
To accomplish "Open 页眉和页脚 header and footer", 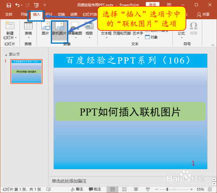I will pos(122,33).
